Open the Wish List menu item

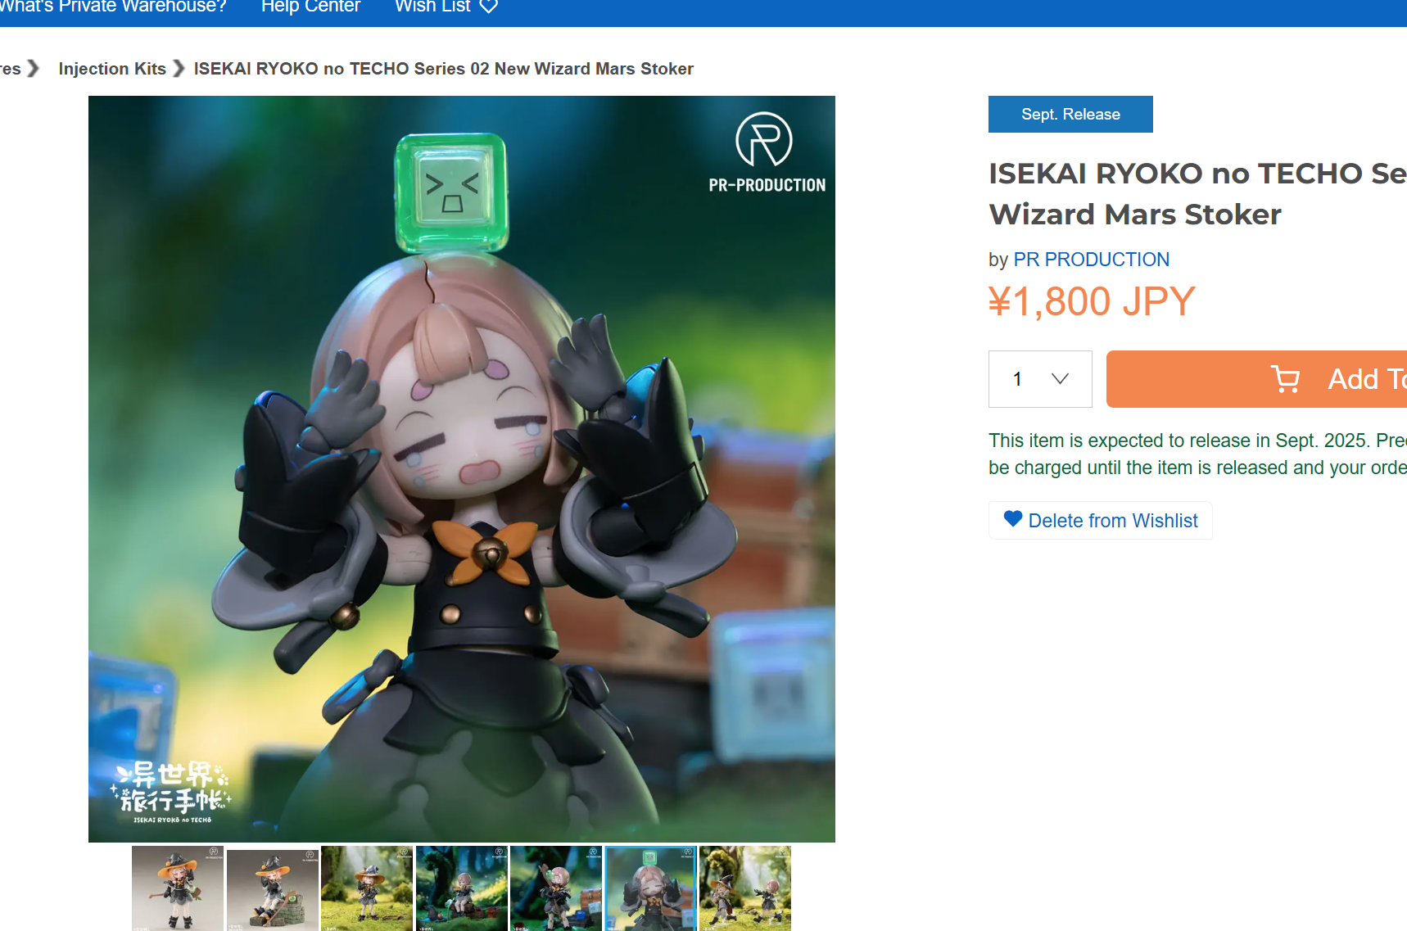tap(446, 7)
